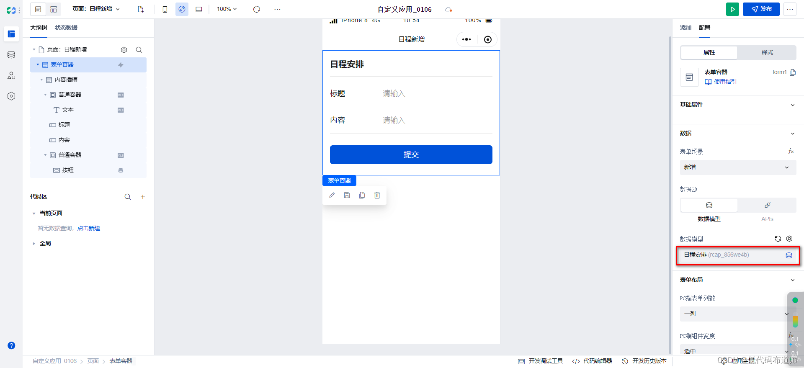Image resolution: width=804 pixels, height=368 pixels.
Task: Click the 内容 input field in the form
Action: point(437,120)
